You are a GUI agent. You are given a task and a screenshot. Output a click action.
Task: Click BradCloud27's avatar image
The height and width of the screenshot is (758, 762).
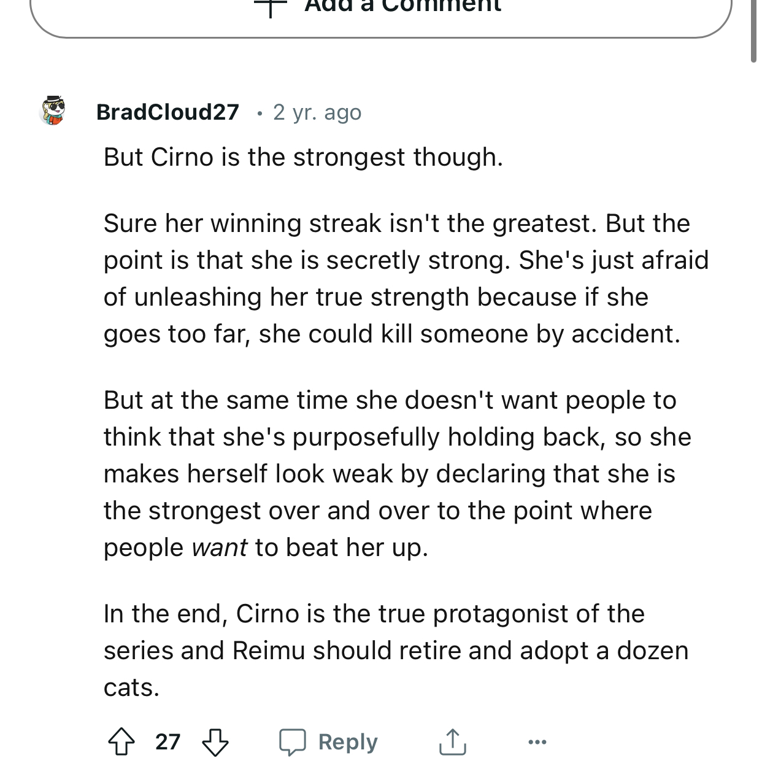(53, 110)
